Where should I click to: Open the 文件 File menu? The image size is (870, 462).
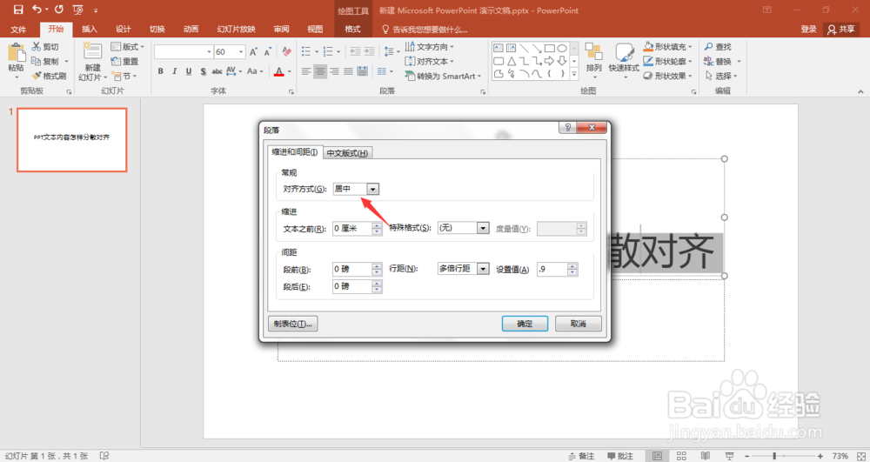18,30
